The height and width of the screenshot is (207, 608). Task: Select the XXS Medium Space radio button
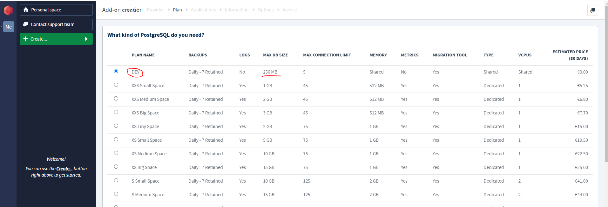(116, 98)
